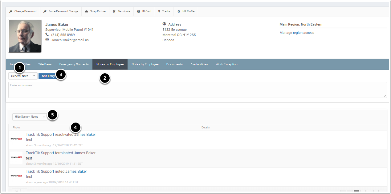Open the reactivated James Baker note link
Viewport: 391px width, 194px height.
61,135
